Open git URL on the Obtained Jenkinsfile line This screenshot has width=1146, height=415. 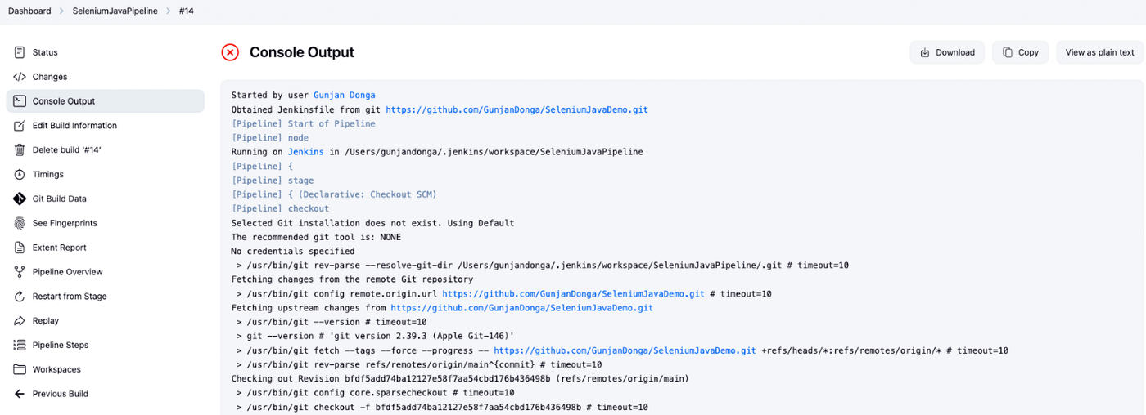click(x=517, y=109)
